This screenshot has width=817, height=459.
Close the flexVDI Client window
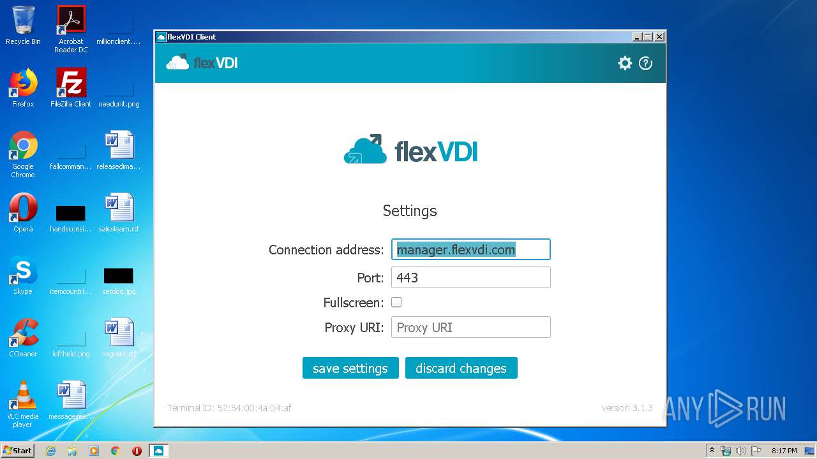[x=659, y=37]
